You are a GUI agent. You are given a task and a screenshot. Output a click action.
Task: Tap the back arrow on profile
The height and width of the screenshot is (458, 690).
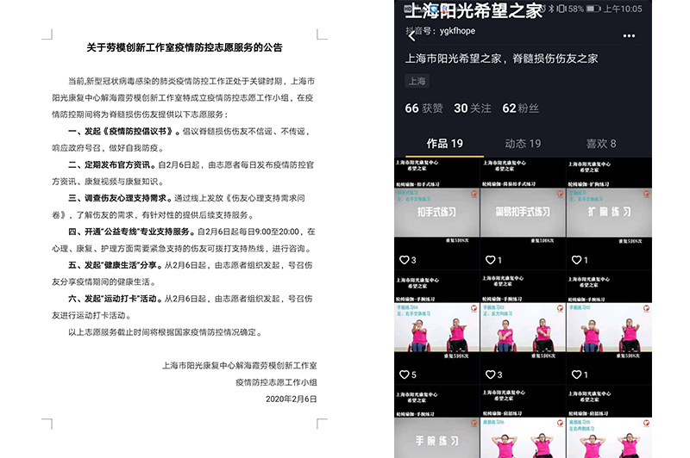(410, 34)
